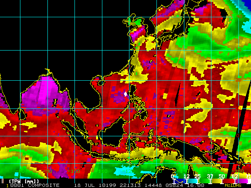
Task: Click the "14448" value in the status line
Action: point(153,185)
